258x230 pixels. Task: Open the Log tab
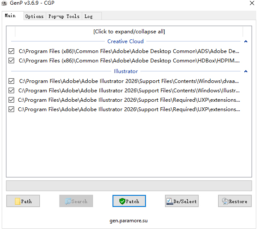point(92,16)
